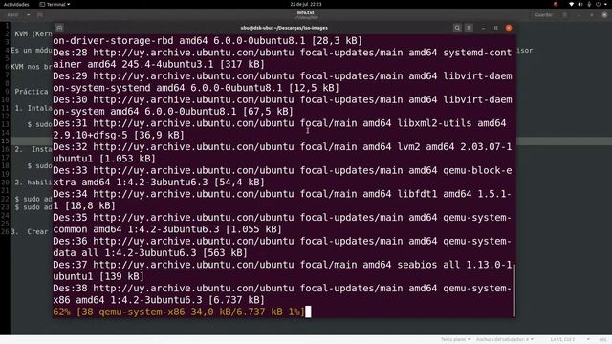Click Guardar in the editor window
Image resolution: width=612 pixels, height=344 pixels.
544,15
